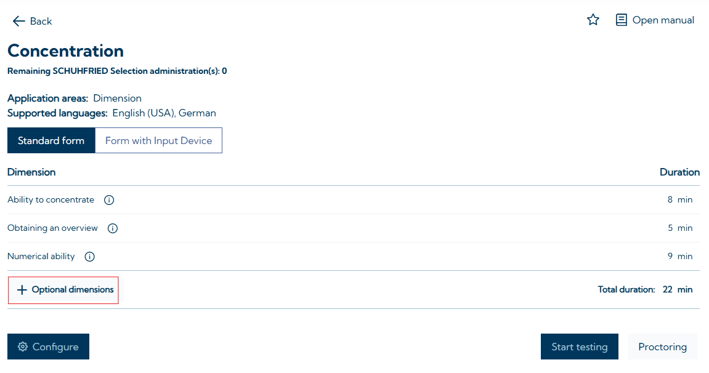The image size is (709, 373).
Task: Expand the Optional dimensions section
Action: click(73, 290)
